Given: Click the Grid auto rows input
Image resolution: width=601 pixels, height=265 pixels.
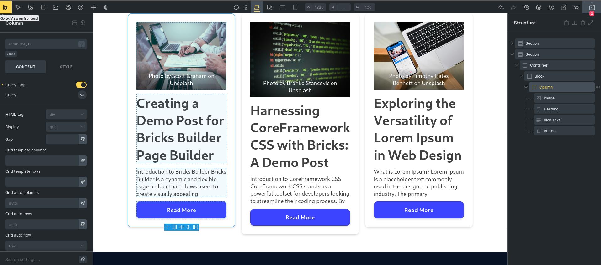Looking at the screenshot, I should coord(42,224).
